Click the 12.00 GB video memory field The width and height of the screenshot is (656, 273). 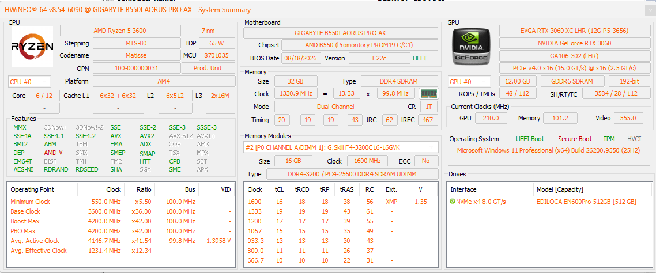[518, 81]
